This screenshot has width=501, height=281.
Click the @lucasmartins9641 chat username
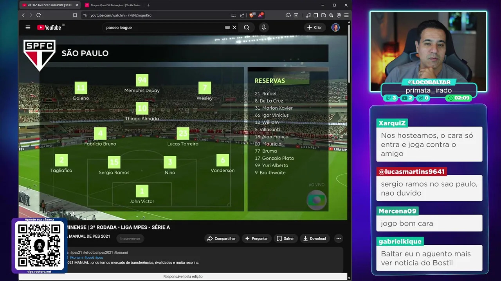[x=411, y=172]
